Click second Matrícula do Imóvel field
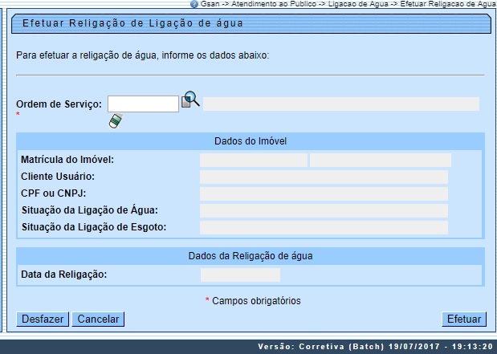Viewport: 497px width, 354px height. click(x=380, y=160)
